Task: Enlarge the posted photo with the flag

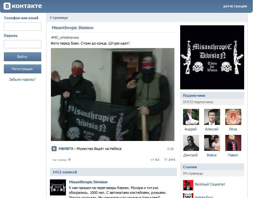Action: coord(113,95)
